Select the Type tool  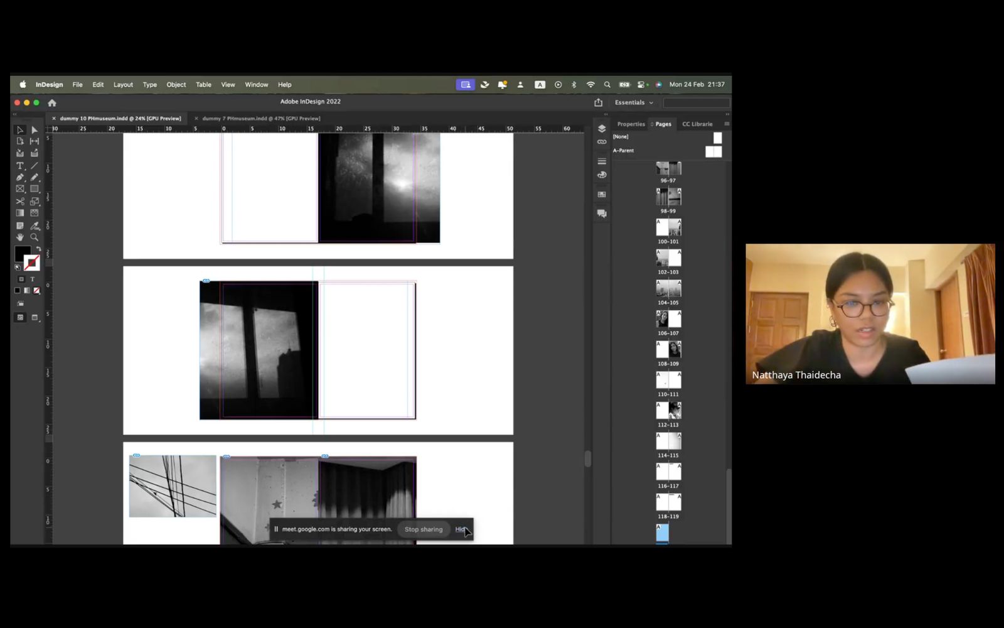[19, 166]
